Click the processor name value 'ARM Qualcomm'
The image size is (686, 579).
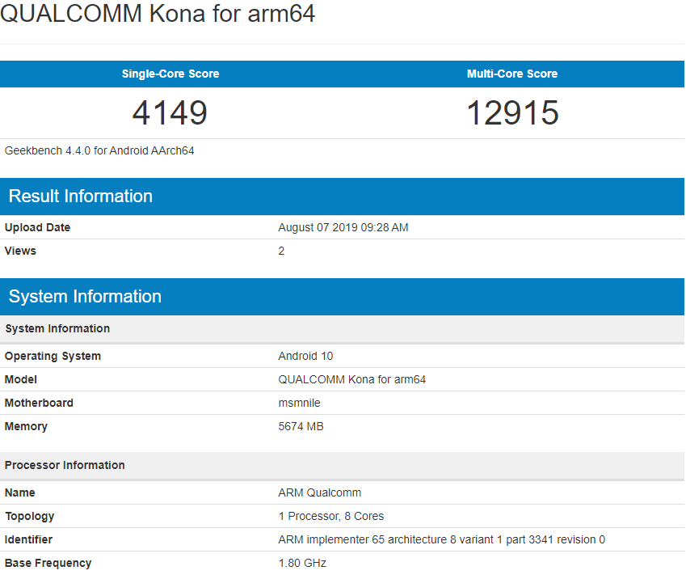pyautogui.click(x=319, y=492)
